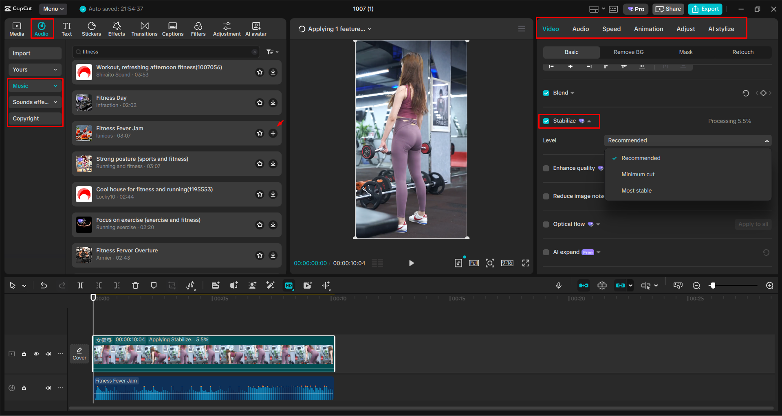Screen dimensions: 782x416
Task: Click the Share button
Action: click(x=668, y=9)
